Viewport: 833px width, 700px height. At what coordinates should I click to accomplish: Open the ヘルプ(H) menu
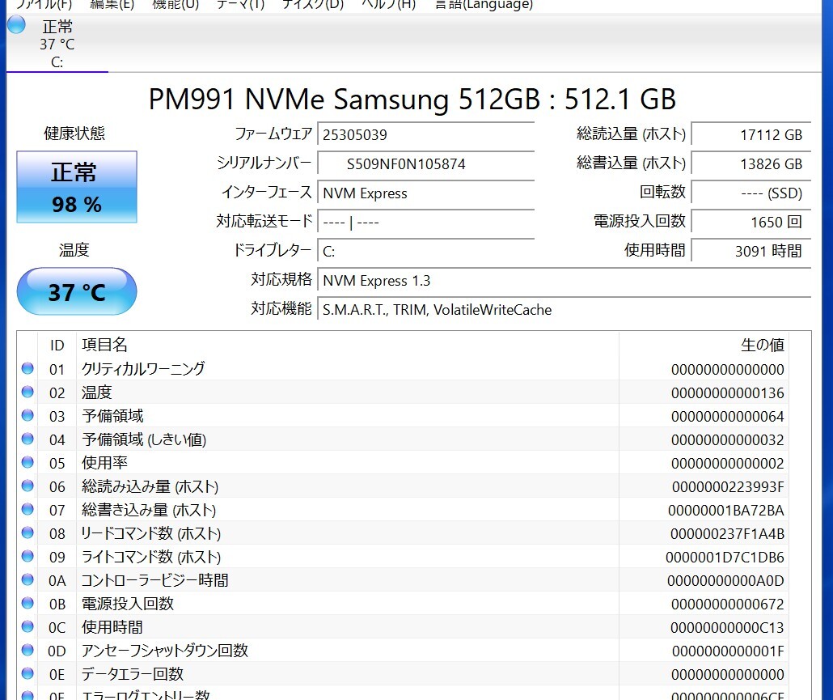tap(388, 6)
